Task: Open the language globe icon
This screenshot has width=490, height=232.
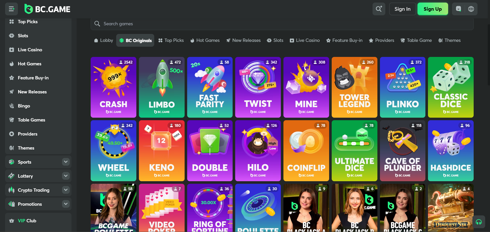Action: click(x=471, y=9)
